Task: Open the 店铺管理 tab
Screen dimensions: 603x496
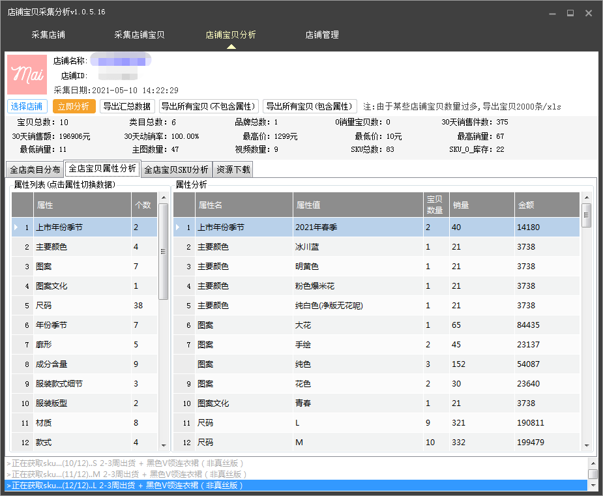Action: pyautogui.click(x=322, y=35)
